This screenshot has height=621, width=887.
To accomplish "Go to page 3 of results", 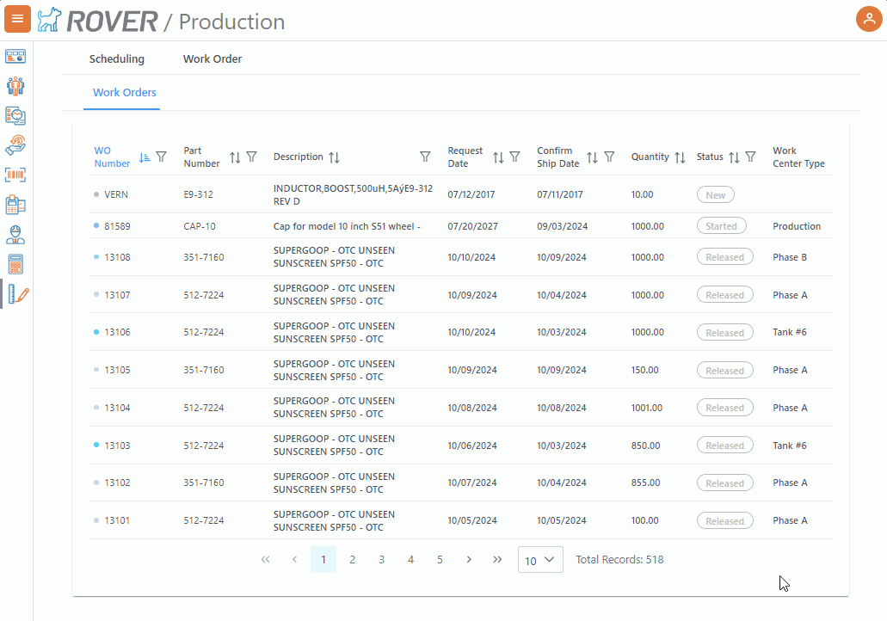I will pyautogui.click(x=381, y=560).
